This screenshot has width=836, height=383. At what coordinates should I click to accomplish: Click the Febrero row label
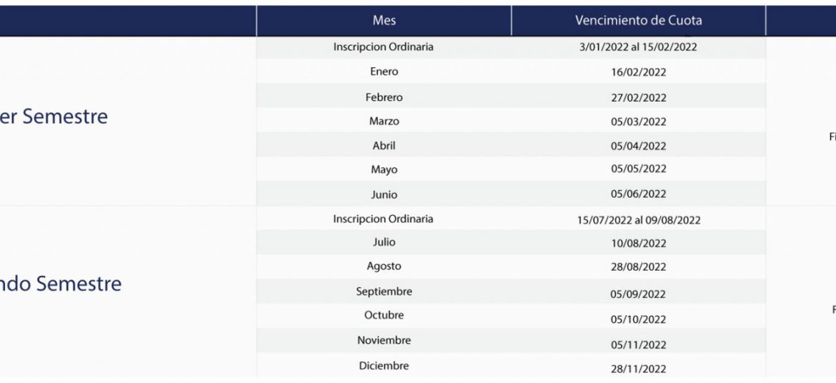(384, 98)
